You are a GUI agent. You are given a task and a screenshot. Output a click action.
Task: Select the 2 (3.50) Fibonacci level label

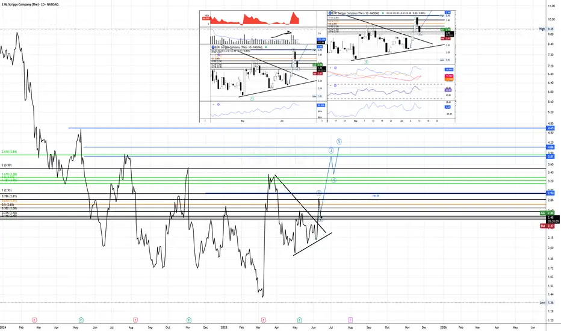point(7,165)
